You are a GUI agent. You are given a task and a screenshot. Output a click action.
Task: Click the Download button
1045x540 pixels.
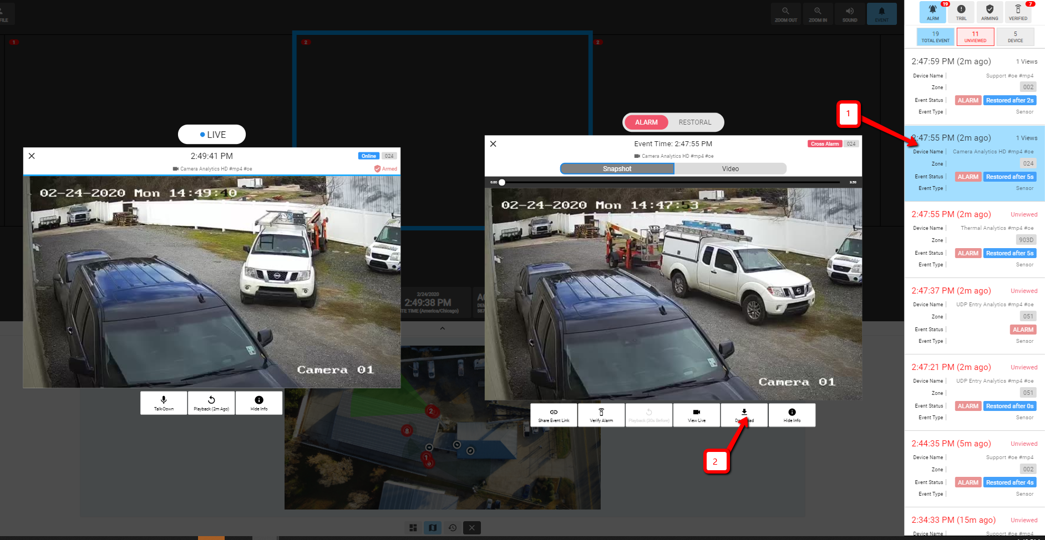point(744,415)
